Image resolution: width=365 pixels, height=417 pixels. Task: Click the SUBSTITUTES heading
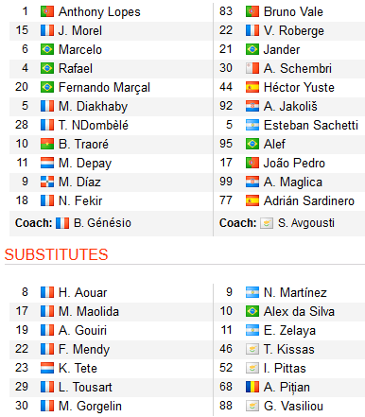[57, 254]
